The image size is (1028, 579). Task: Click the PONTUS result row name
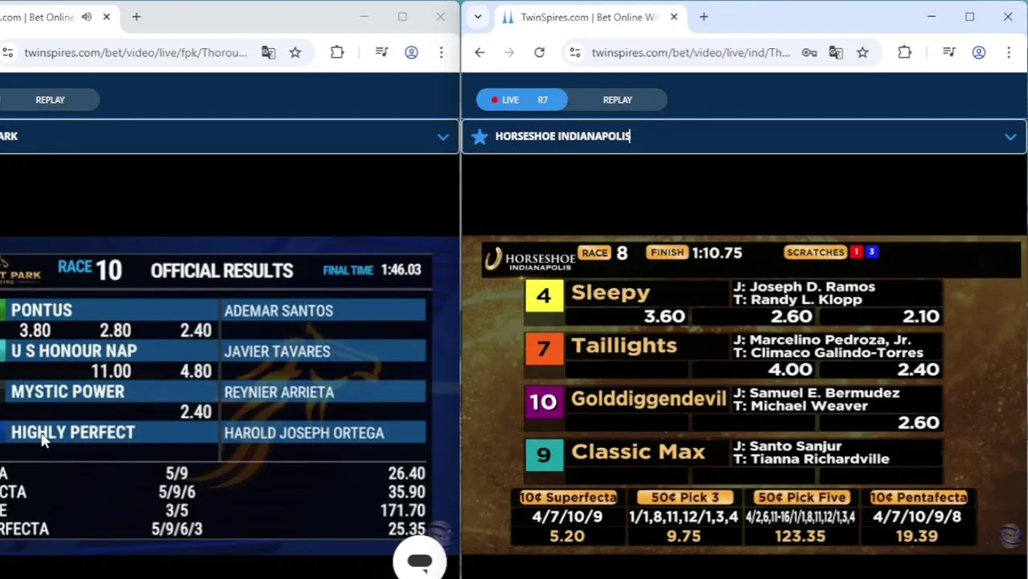42,310
